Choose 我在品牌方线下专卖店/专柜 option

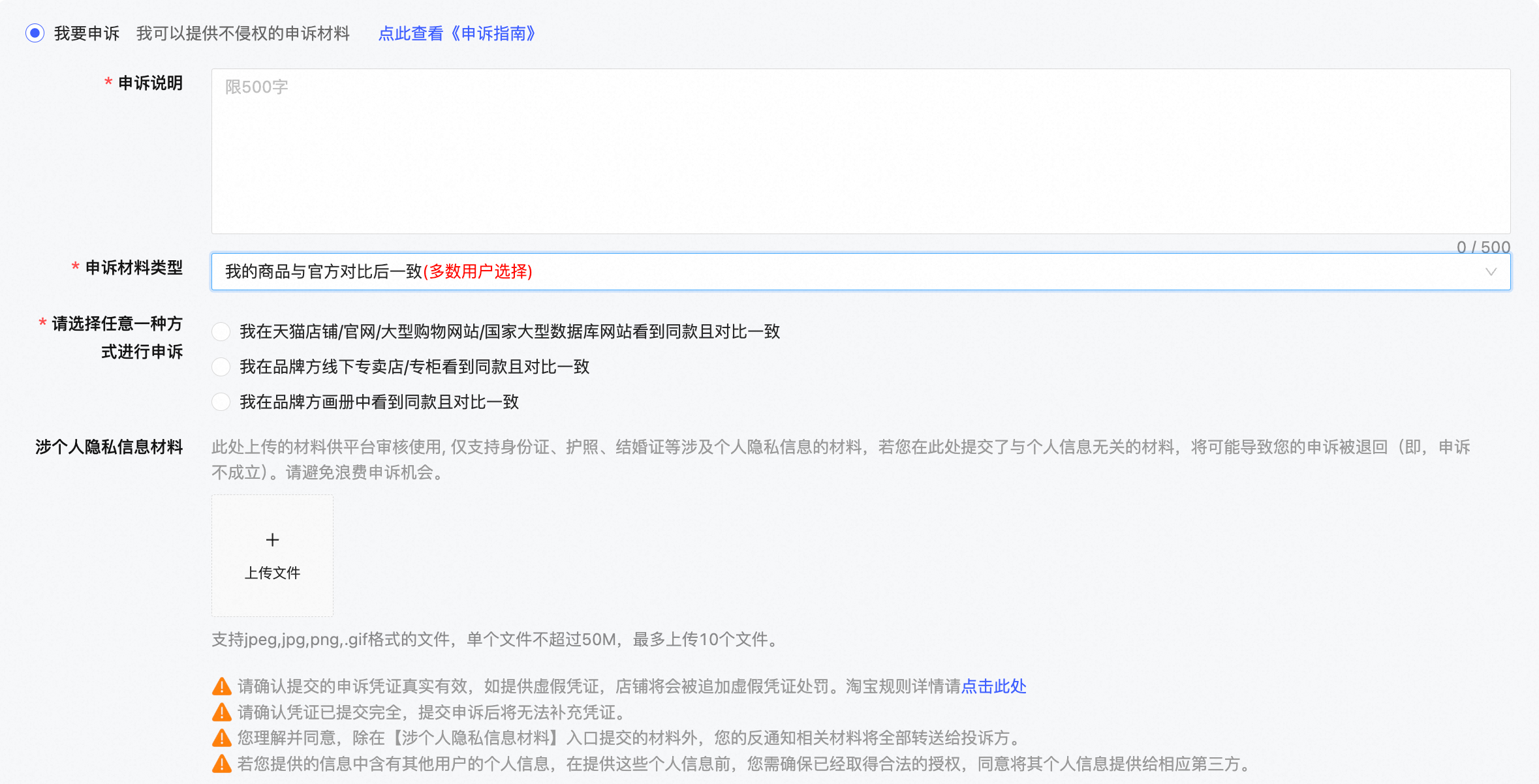click(221, 367)
